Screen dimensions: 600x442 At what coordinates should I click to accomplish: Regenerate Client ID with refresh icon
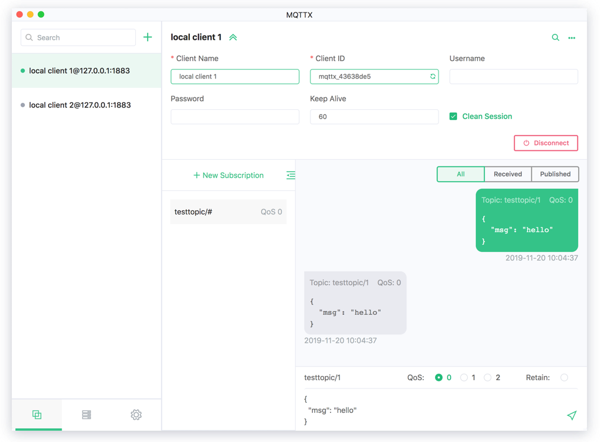(433, 76)
